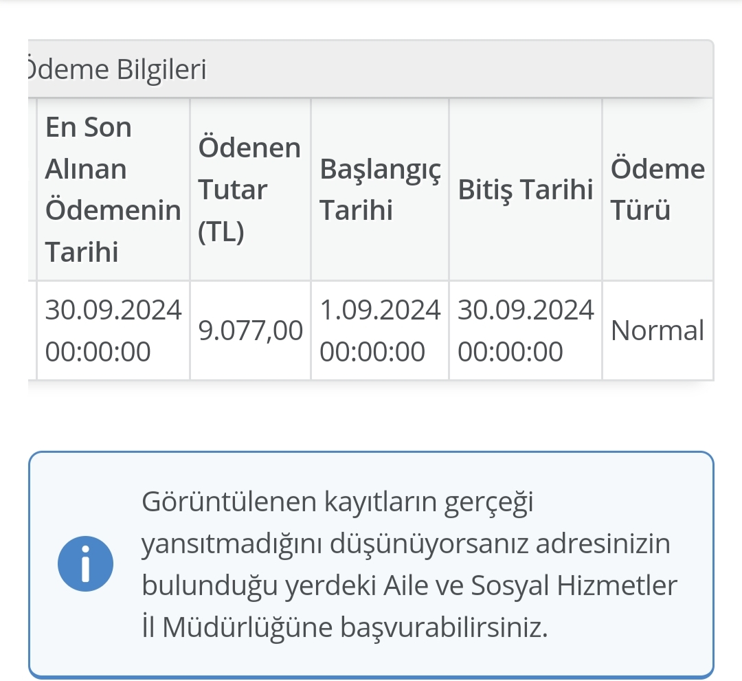Select the cut-off data cell left of 30.09.2024

click(32, 331)
